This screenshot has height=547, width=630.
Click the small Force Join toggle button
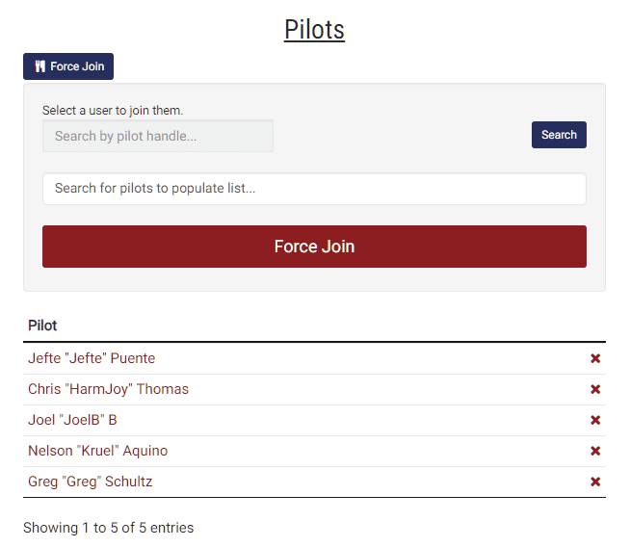[x=68, y=66]
